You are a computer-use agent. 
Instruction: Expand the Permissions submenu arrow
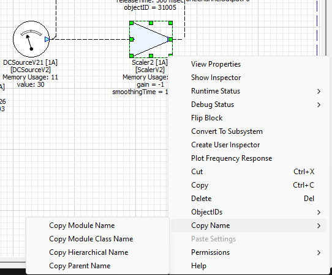pos(319,252)
